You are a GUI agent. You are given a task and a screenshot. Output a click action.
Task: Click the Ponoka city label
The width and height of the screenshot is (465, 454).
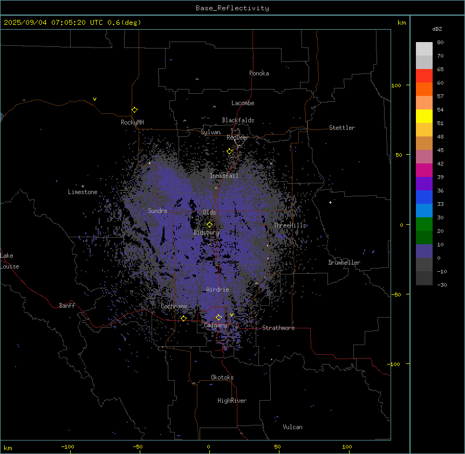point(259,73)
